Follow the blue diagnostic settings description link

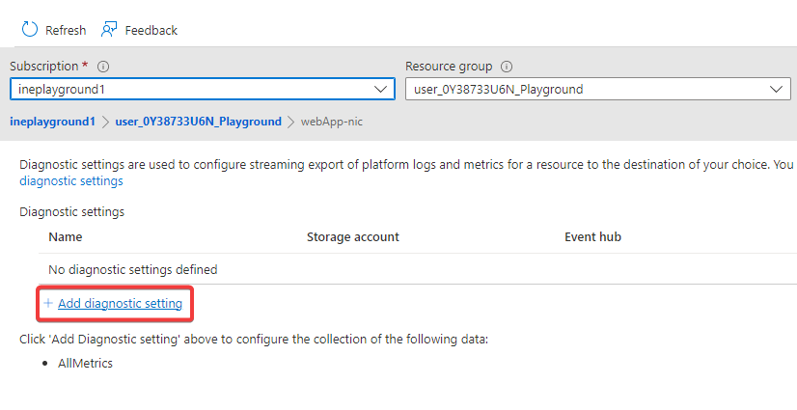coord(71,180)
